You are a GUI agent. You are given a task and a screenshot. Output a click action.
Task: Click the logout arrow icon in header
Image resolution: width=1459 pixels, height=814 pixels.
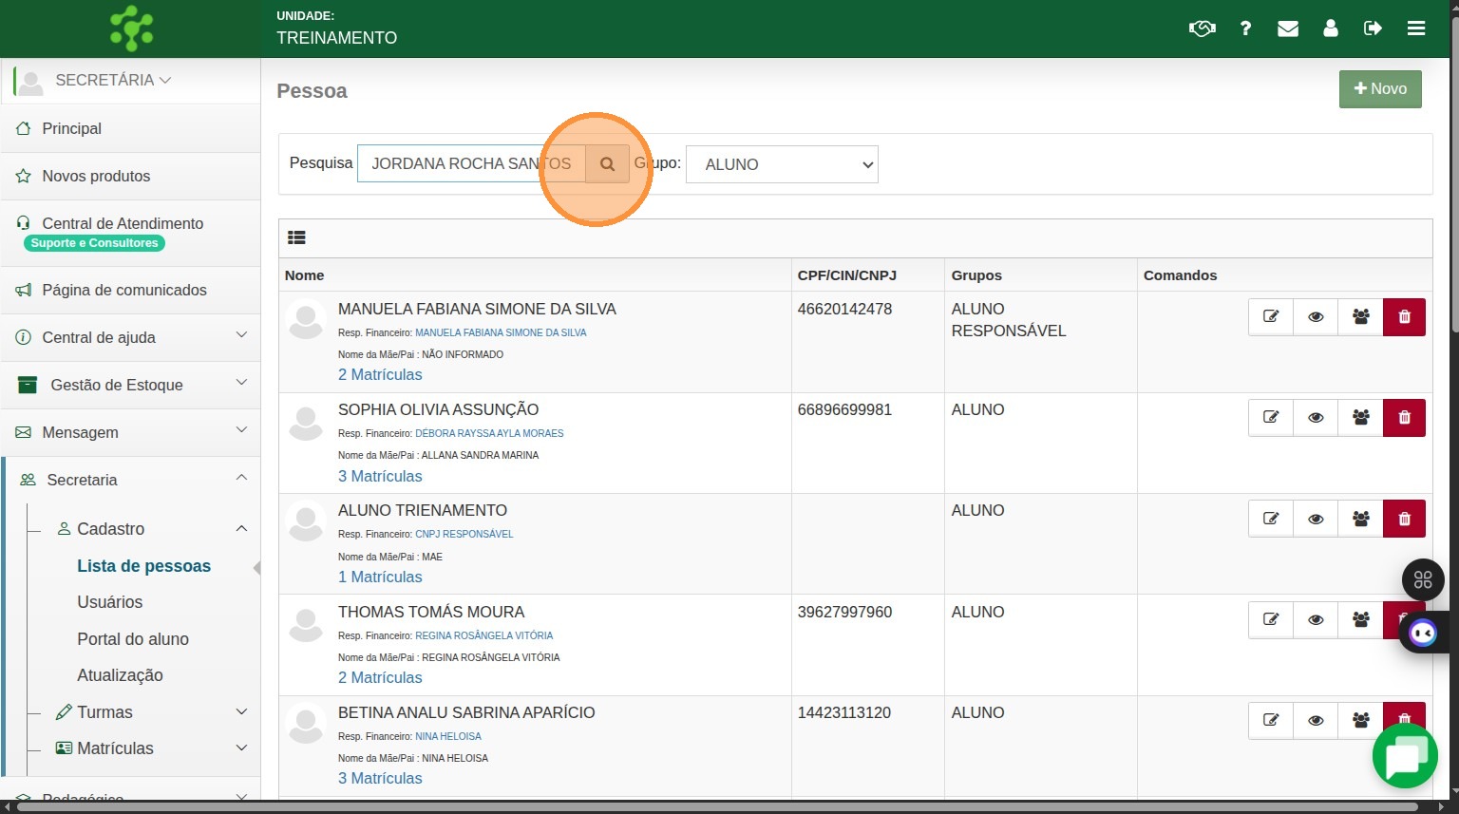(x=1373, y=28)
